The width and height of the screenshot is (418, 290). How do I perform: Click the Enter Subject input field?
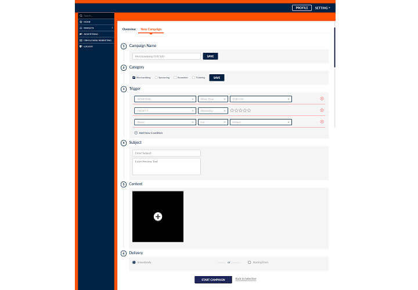(167, 153)
